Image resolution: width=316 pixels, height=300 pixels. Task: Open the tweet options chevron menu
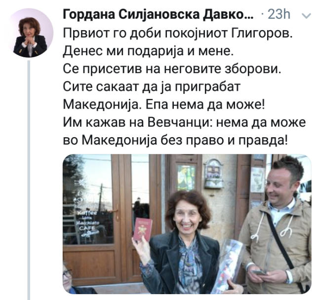click(x=307, y=16)
